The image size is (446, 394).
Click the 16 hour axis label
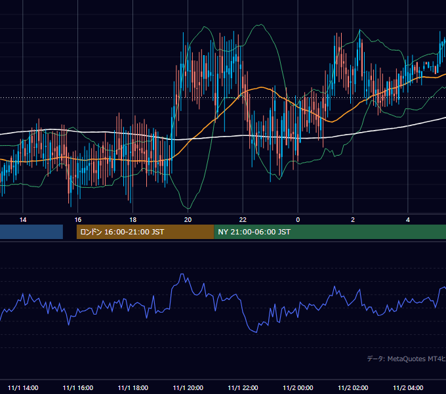coord(77,220)
